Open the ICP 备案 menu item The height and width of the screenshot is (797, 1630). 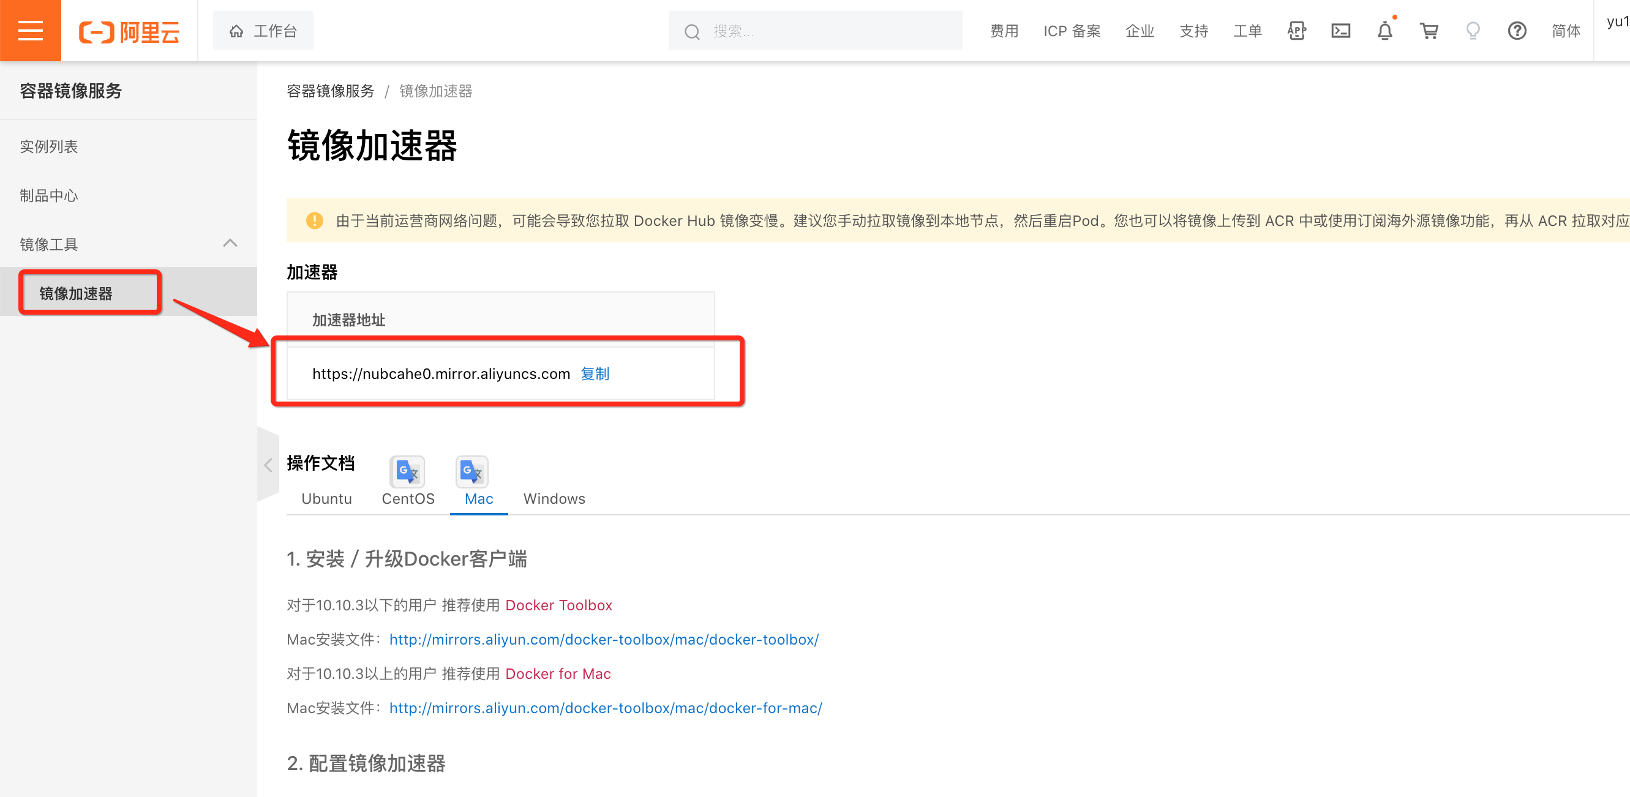point(1072,31)
